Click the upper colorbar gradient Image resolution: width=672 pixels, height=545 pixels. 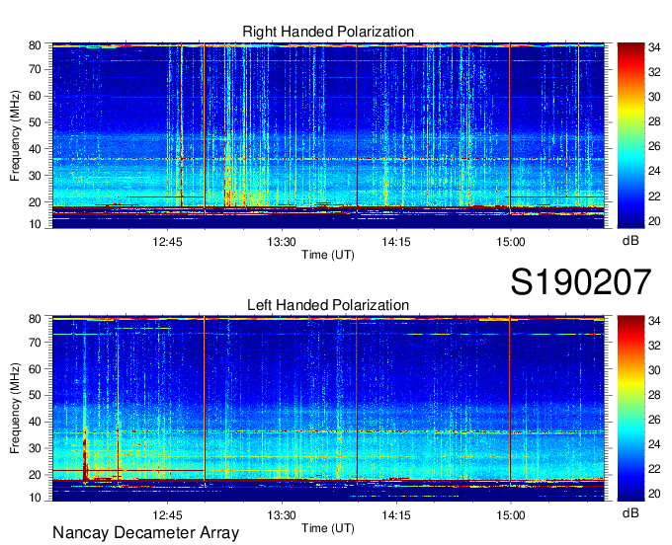click(630, 135)
